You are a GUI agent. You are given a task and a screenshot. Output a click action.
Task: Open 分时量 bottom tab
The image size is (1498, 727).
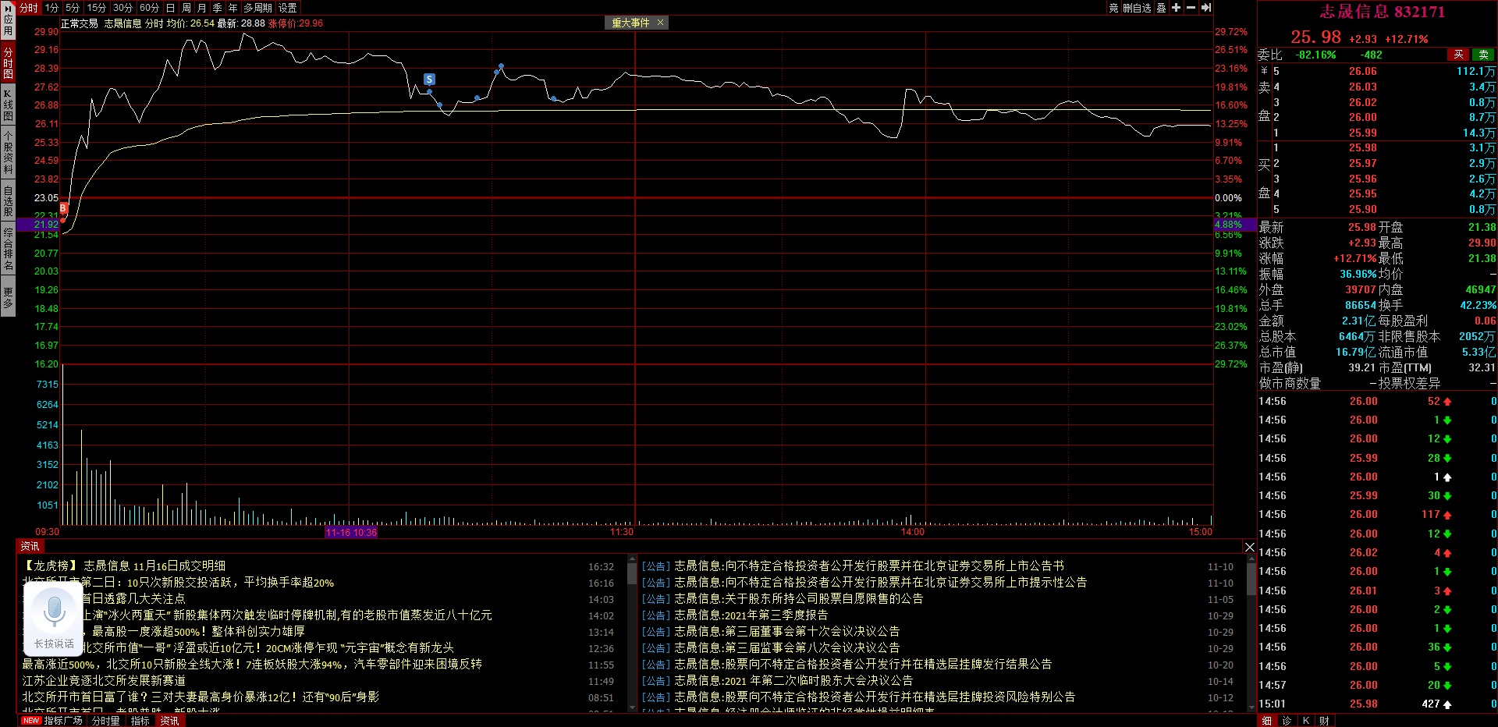pyautogui.click(x=106, y=721)
